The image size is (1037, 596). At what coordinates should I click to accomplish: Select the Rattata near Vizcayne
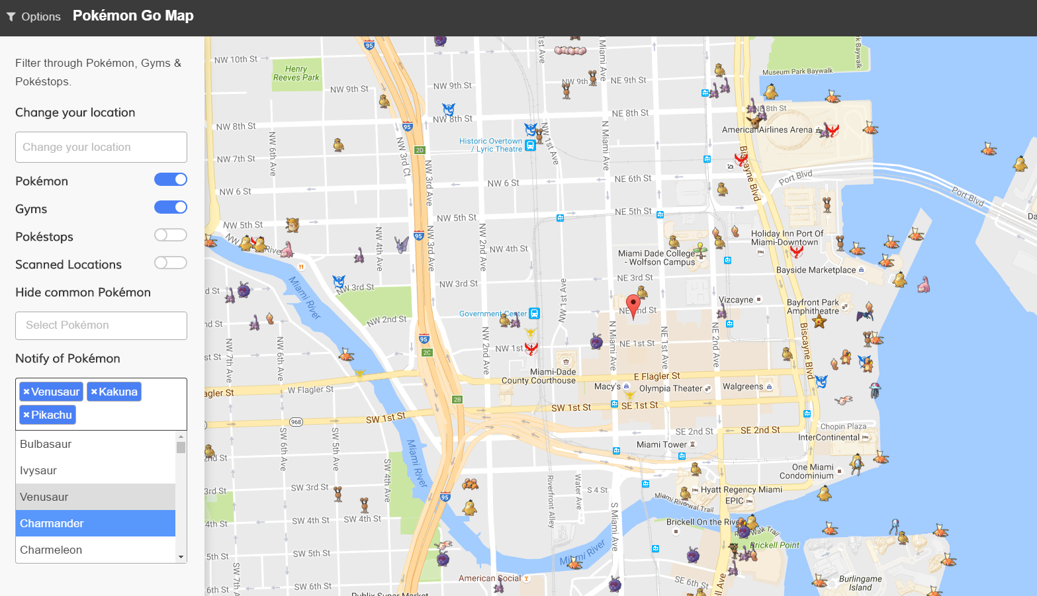tap(721, 314)
